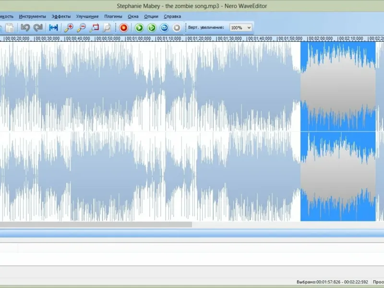Click the horizontal scrollbar below the waveform
The image size is (384, 288).
click(x=96, y=224)
